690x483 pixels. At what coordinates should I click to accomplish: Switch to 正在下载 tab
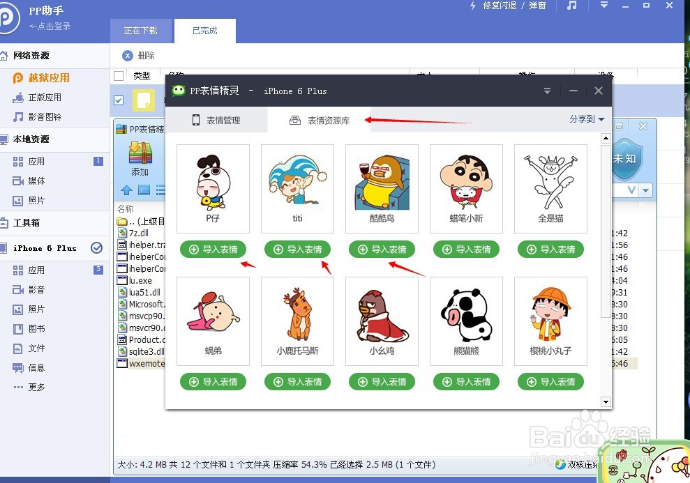tap(141, 31)
